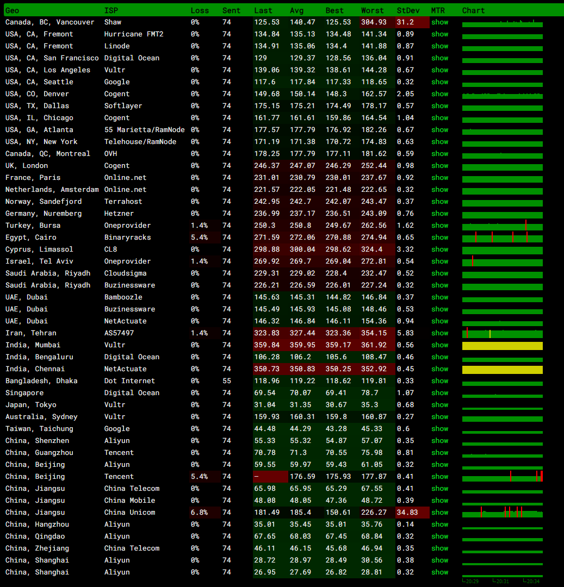Screen dimensions: 564x587
Task: Click the yellow chart for India Mumbai
Action: (502, 346)
